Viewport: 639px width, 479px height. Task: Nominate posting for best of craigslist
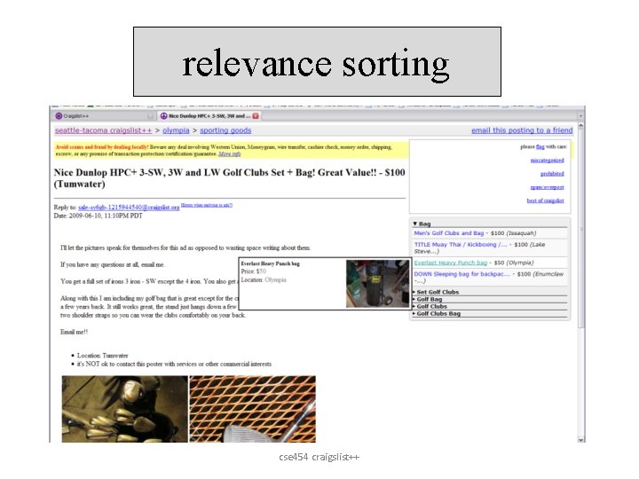545,200
